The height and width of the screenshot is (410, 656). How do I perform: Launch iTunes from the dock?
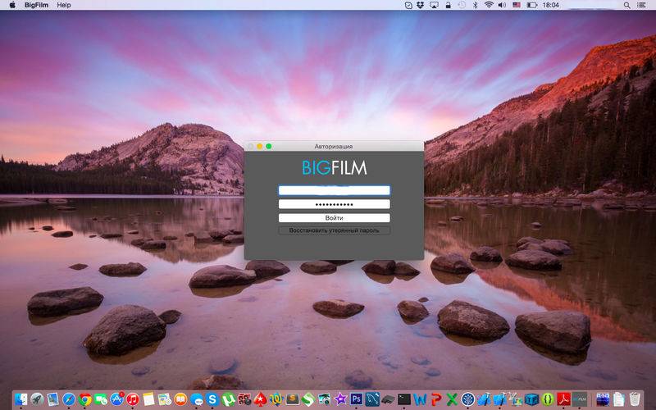point(133,399)
